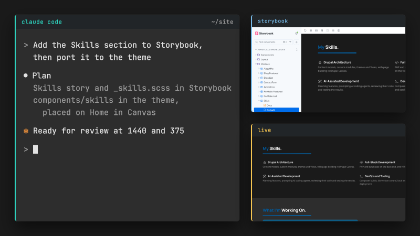Collapse the Modules folder in Storybook
Image resolution: width=420 pixels, height=236 pixels.
point(264,64)
